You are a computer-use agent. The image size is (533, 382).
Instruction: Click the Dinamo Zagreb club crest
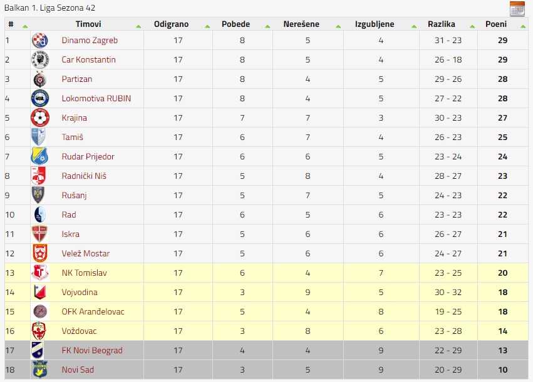pos(39,41)
